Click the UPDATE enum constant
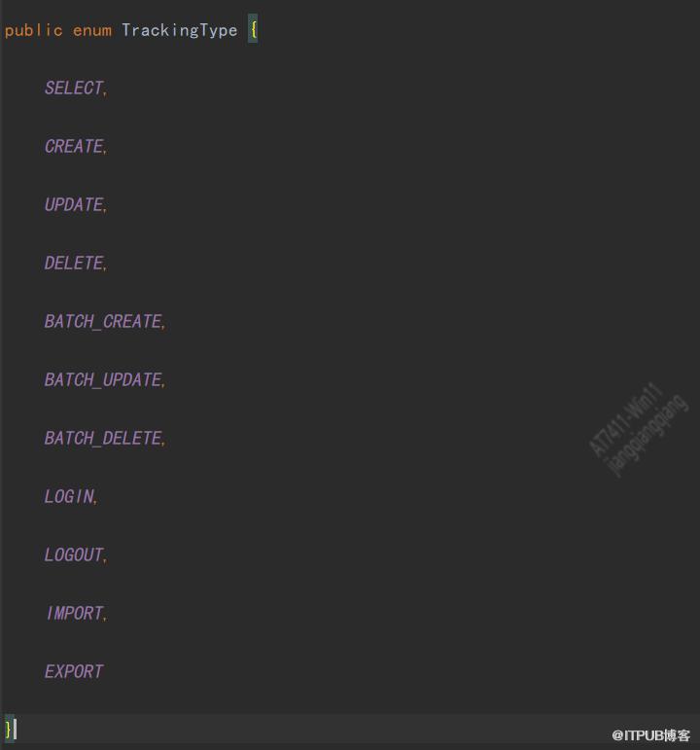 (x=73, y=204)
